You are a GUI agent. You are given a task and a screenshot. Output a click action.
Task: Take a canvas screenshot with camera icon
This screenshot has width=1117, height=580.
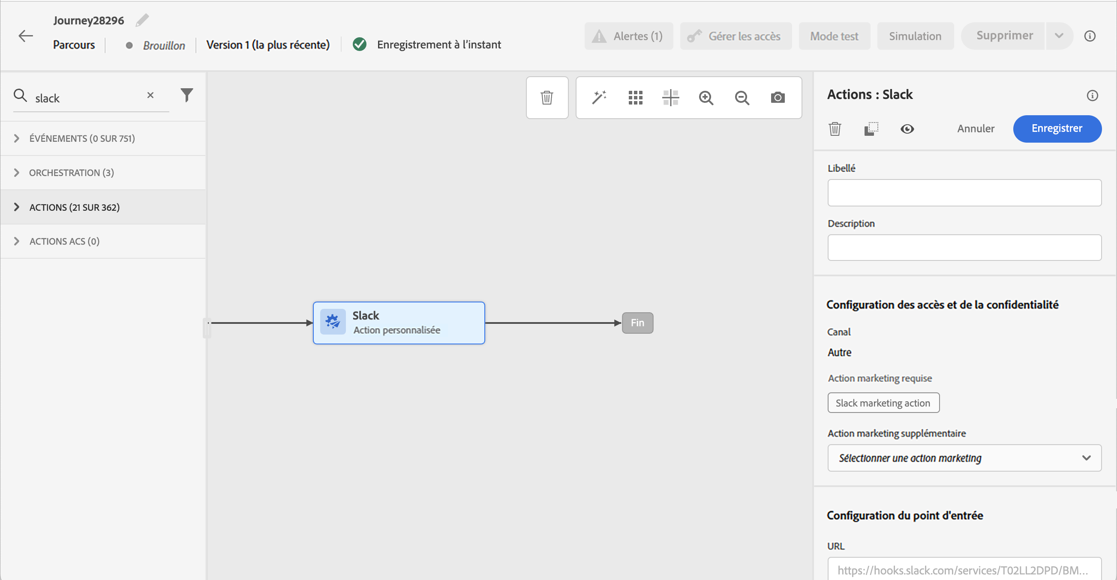tap(778, 98)
